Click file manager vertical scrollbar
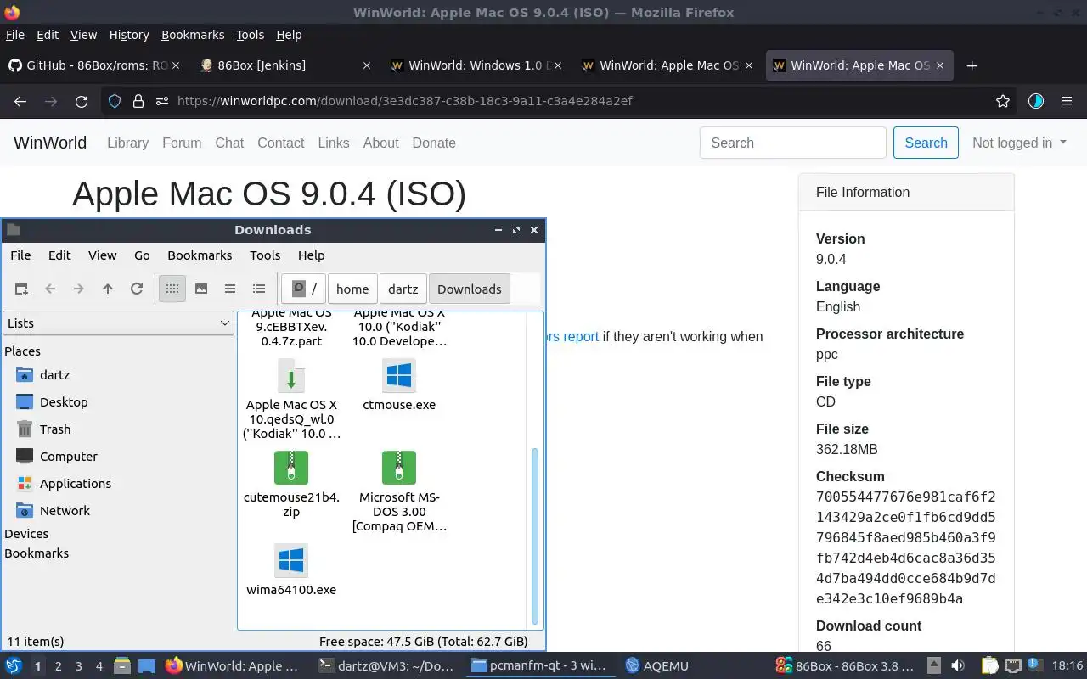Screen dimensions: 1087x679 535,536
